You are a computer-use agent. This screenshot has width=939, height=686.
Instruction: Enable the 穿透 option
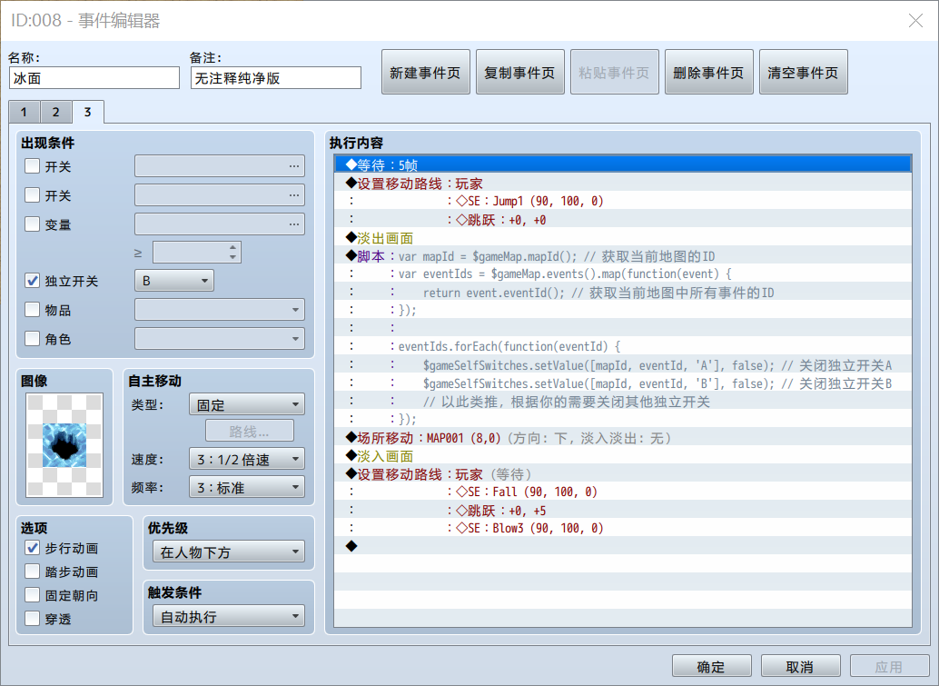point(33,618)
